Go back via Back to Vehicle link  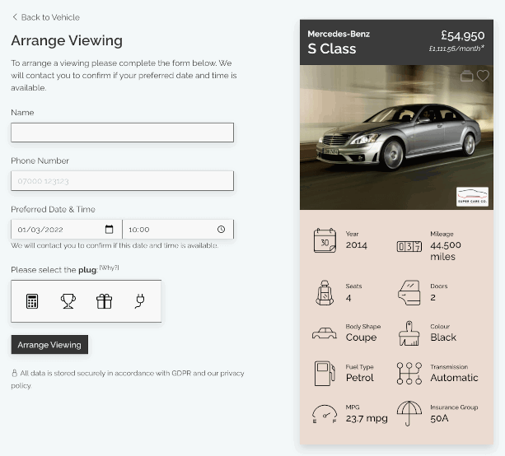[x=46, y=17]
